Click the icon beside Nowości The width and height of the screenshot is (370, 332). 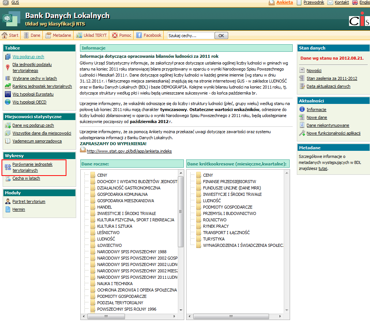coord(302,70)
